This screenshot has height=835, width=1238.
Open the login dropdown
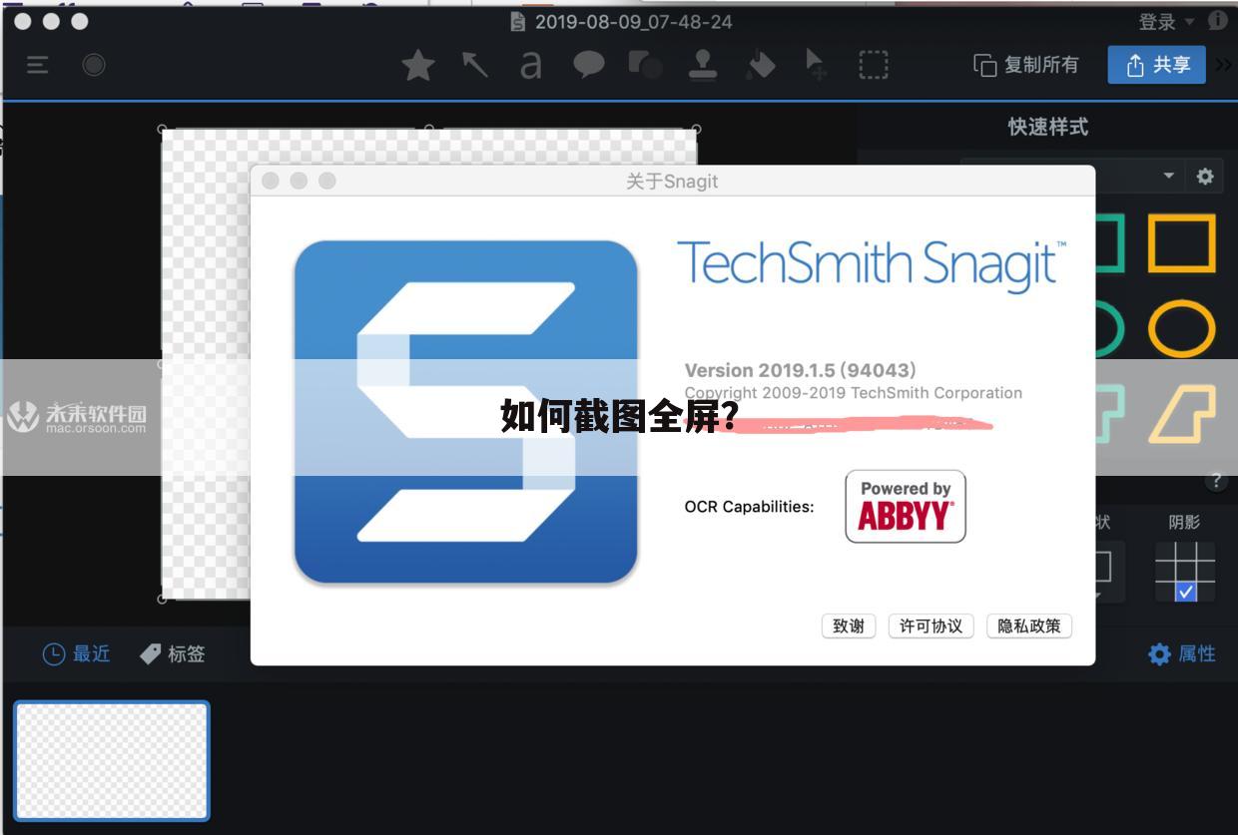pos(1167,22)
